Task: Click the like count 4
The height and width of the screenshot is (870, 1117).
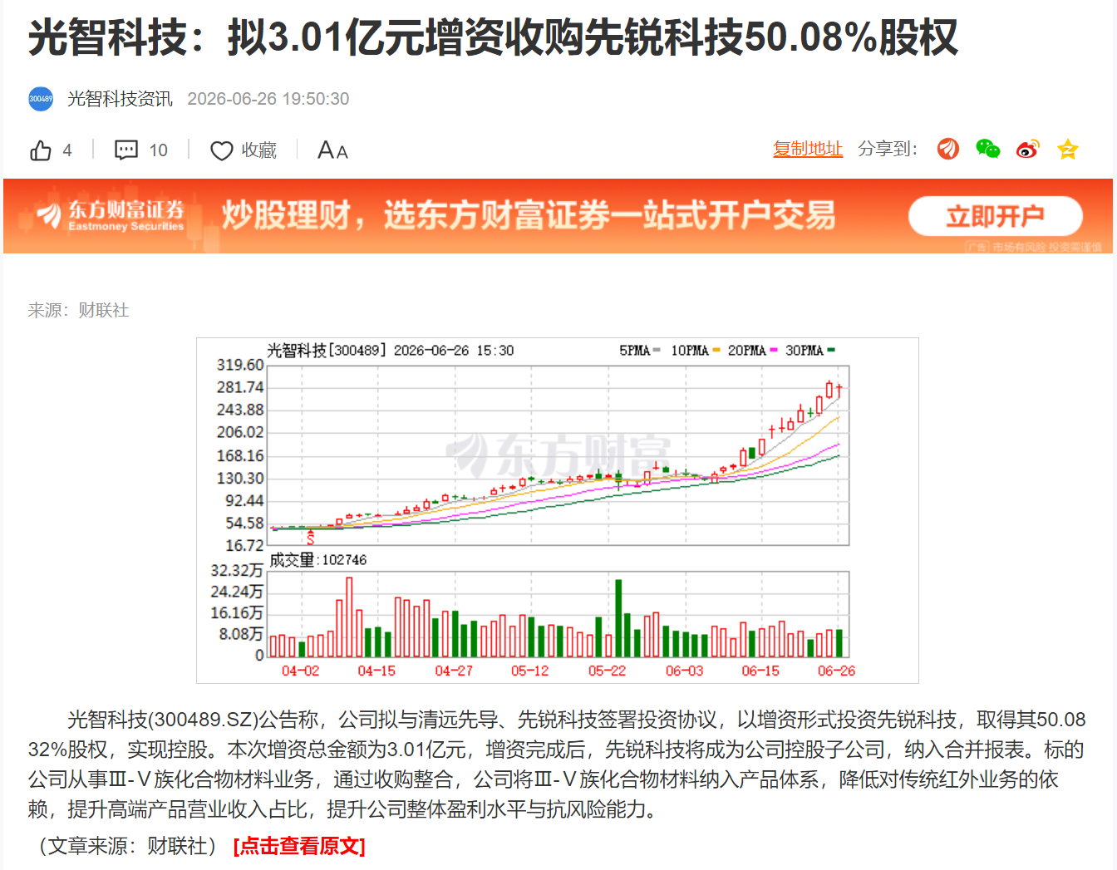Action: 67,150
